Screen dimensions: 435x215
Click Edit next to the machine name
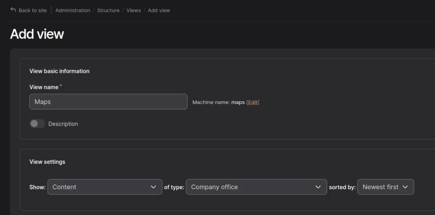click(x=253, y=102)
